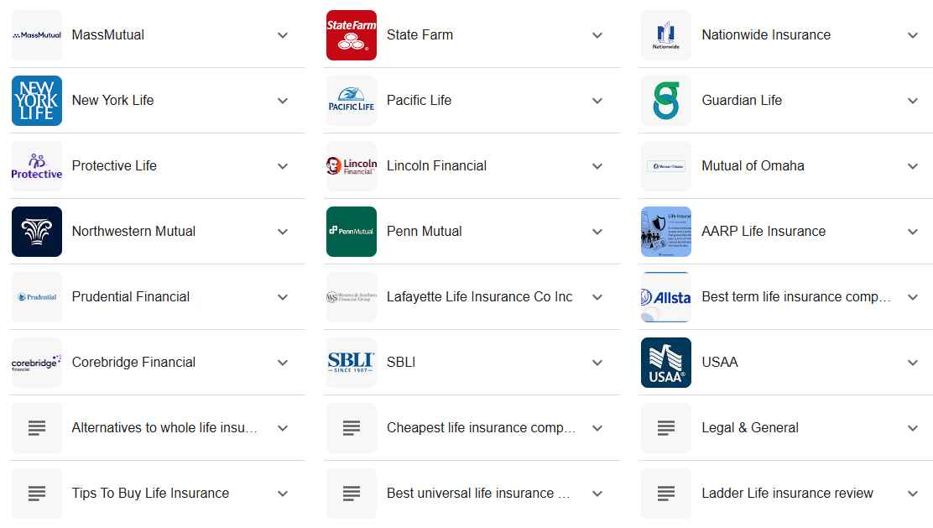
Task: Click the Protective Life logo
Action: point(37,166)
